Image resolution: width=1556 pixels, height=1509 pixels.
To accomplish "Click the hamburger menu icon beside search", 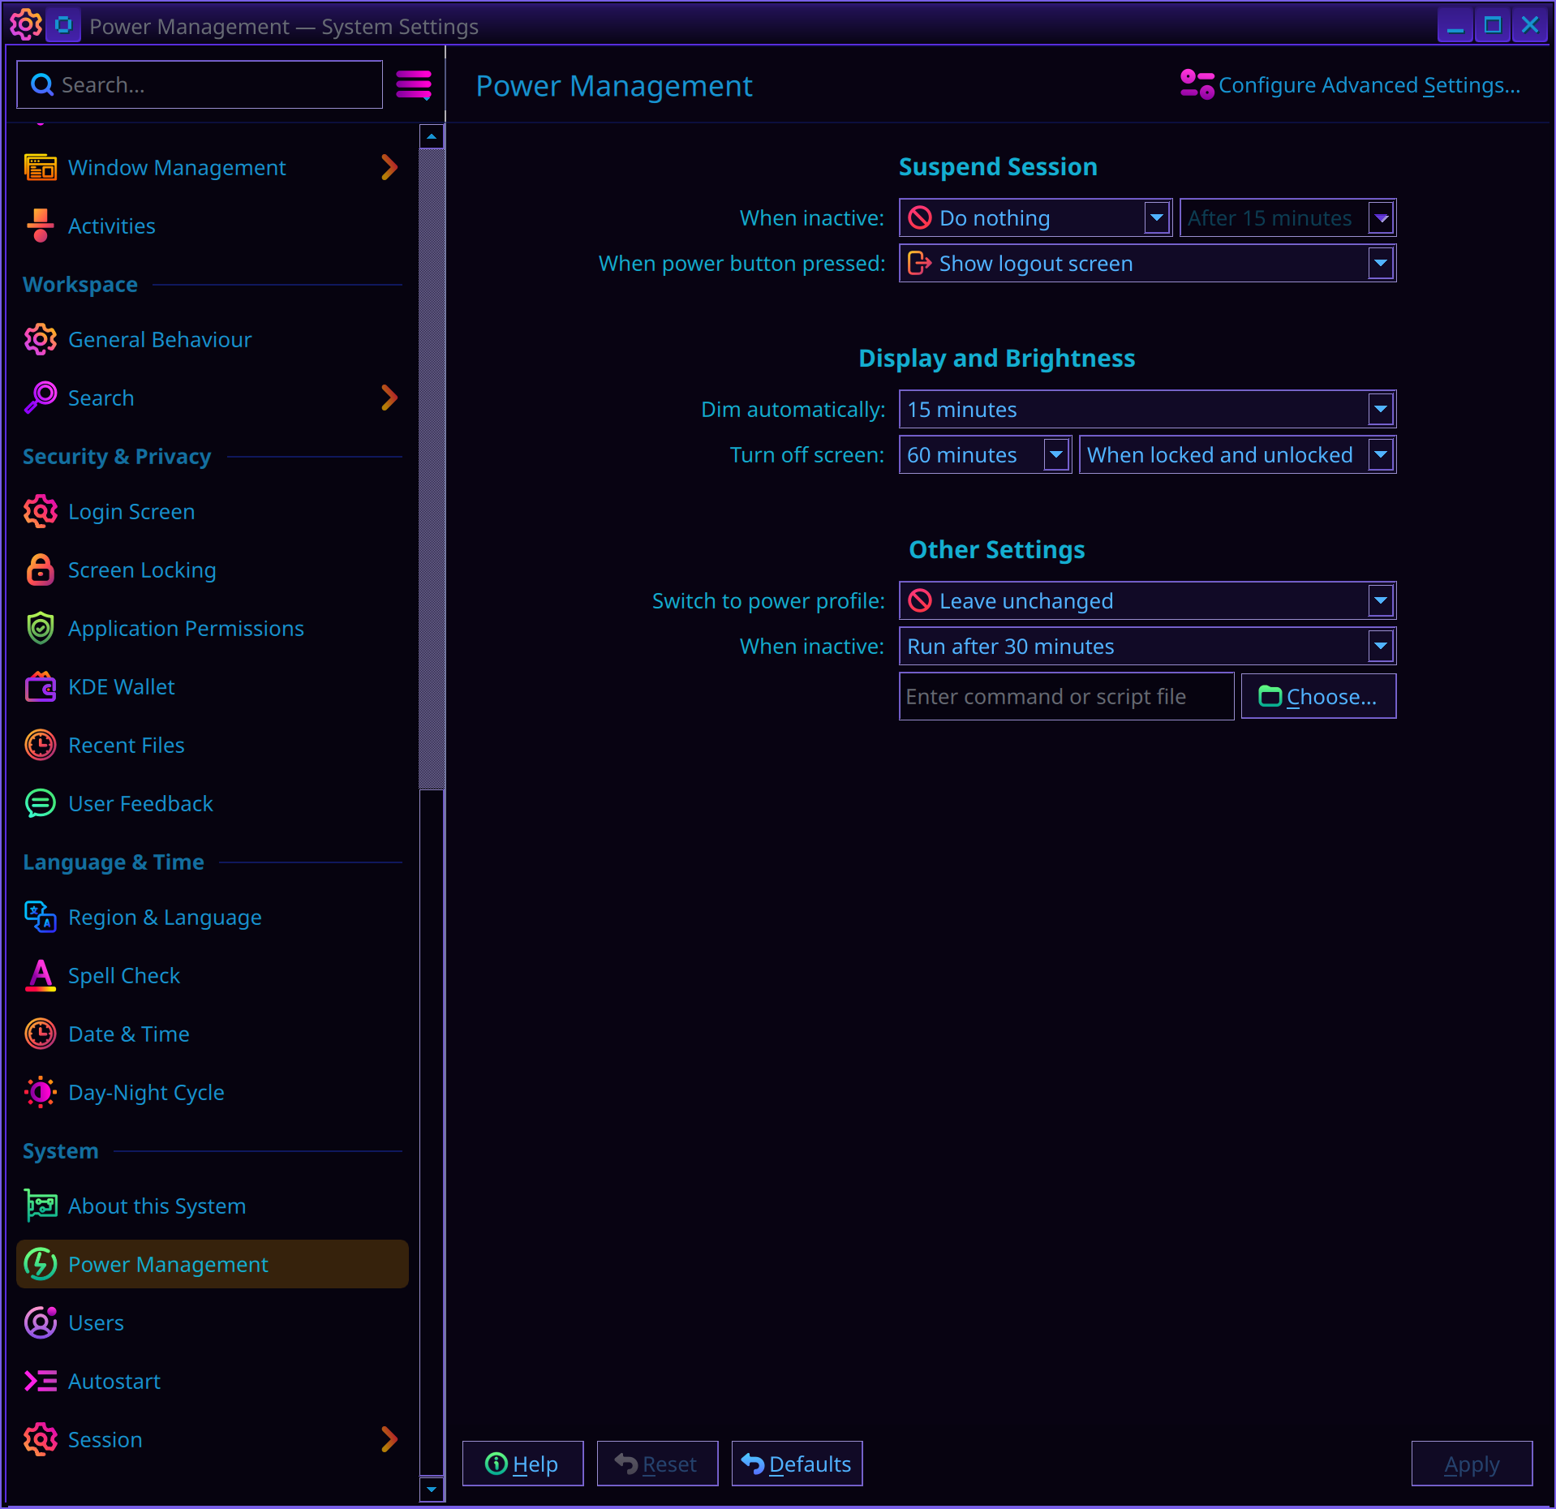I will point(413,84).
